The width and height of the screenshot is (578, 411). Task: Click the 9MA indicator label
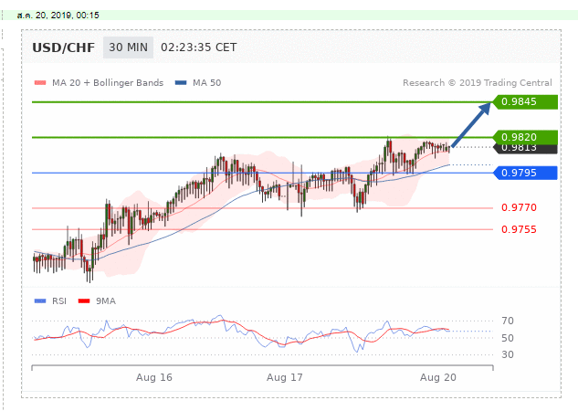[x=106, y=301]
